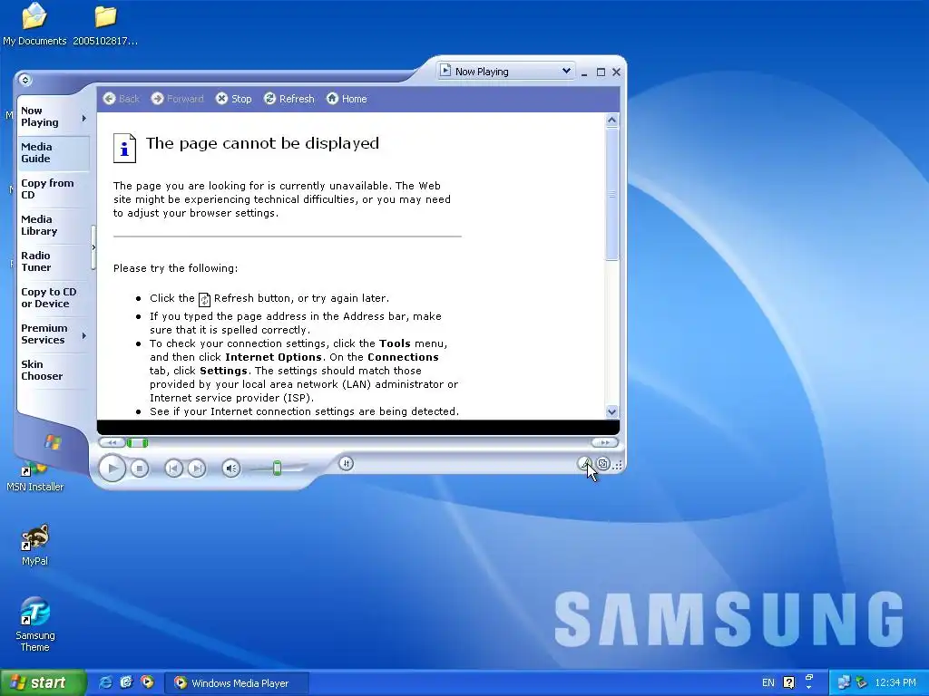This screenshot has height=696, width=929.
Task: Click the info page icon beside error title
Action: [x=124, y=148]
